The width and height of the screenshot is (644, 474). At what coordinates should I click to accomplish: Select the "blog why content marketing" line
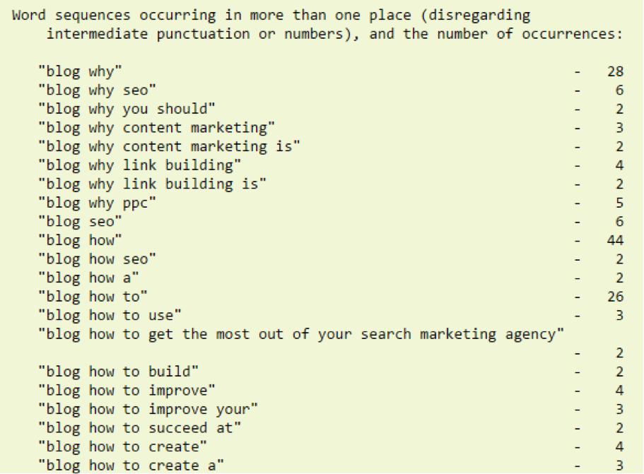(x=156, y=128)
